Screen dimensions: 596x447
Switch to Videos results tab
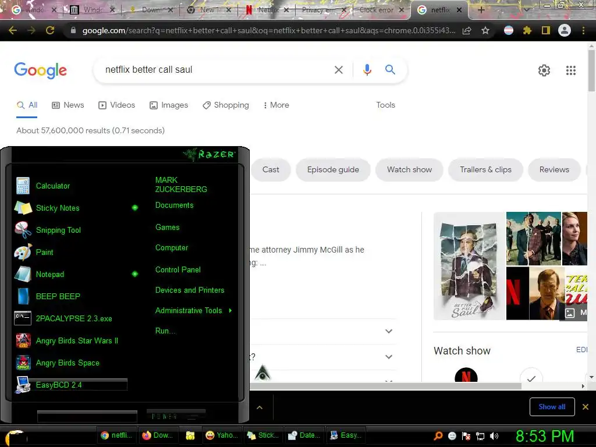(x=116, y=105)
